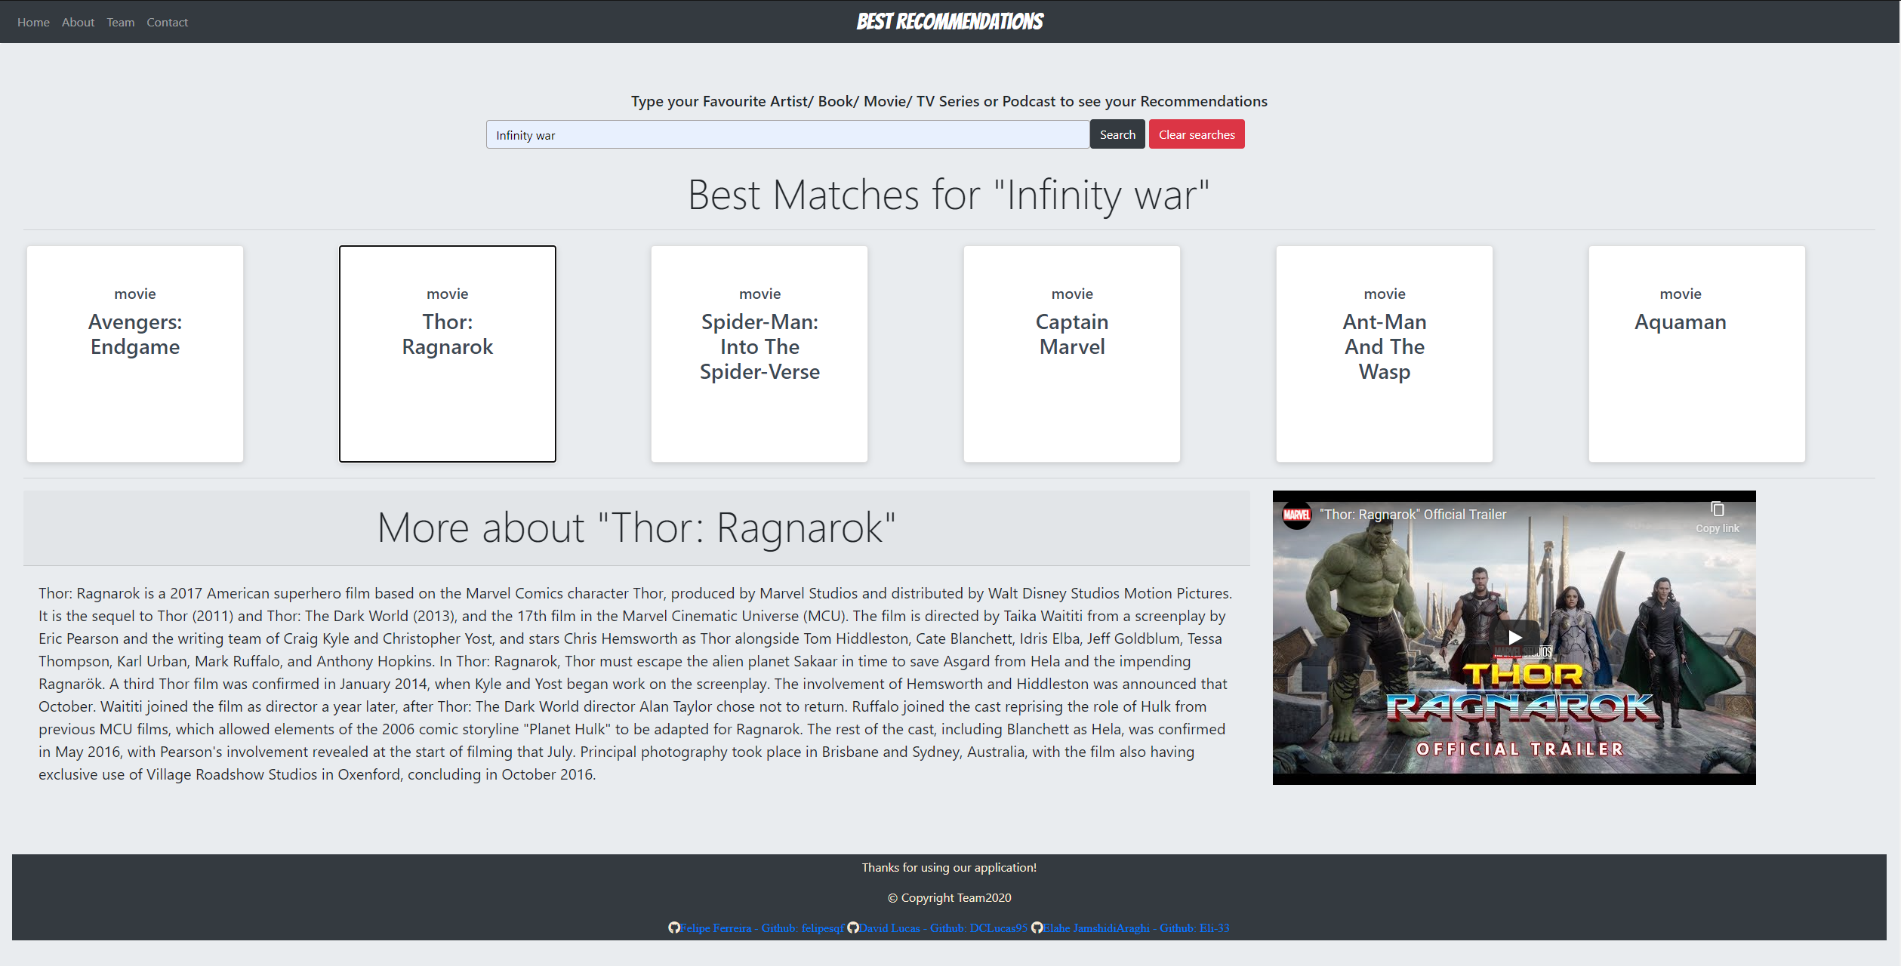This screenshot has width=1901, height=966.
Task: Click the "Thanks for using our application!" text
Action: 949,868
